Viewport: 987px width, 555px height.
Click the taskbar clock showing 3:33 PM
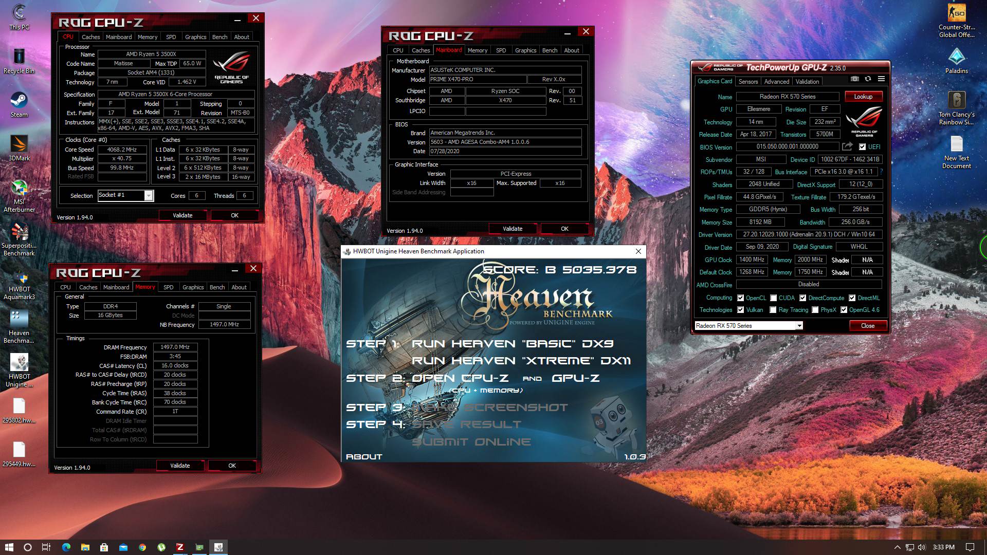pyautogui.click(x=944, y=547)
